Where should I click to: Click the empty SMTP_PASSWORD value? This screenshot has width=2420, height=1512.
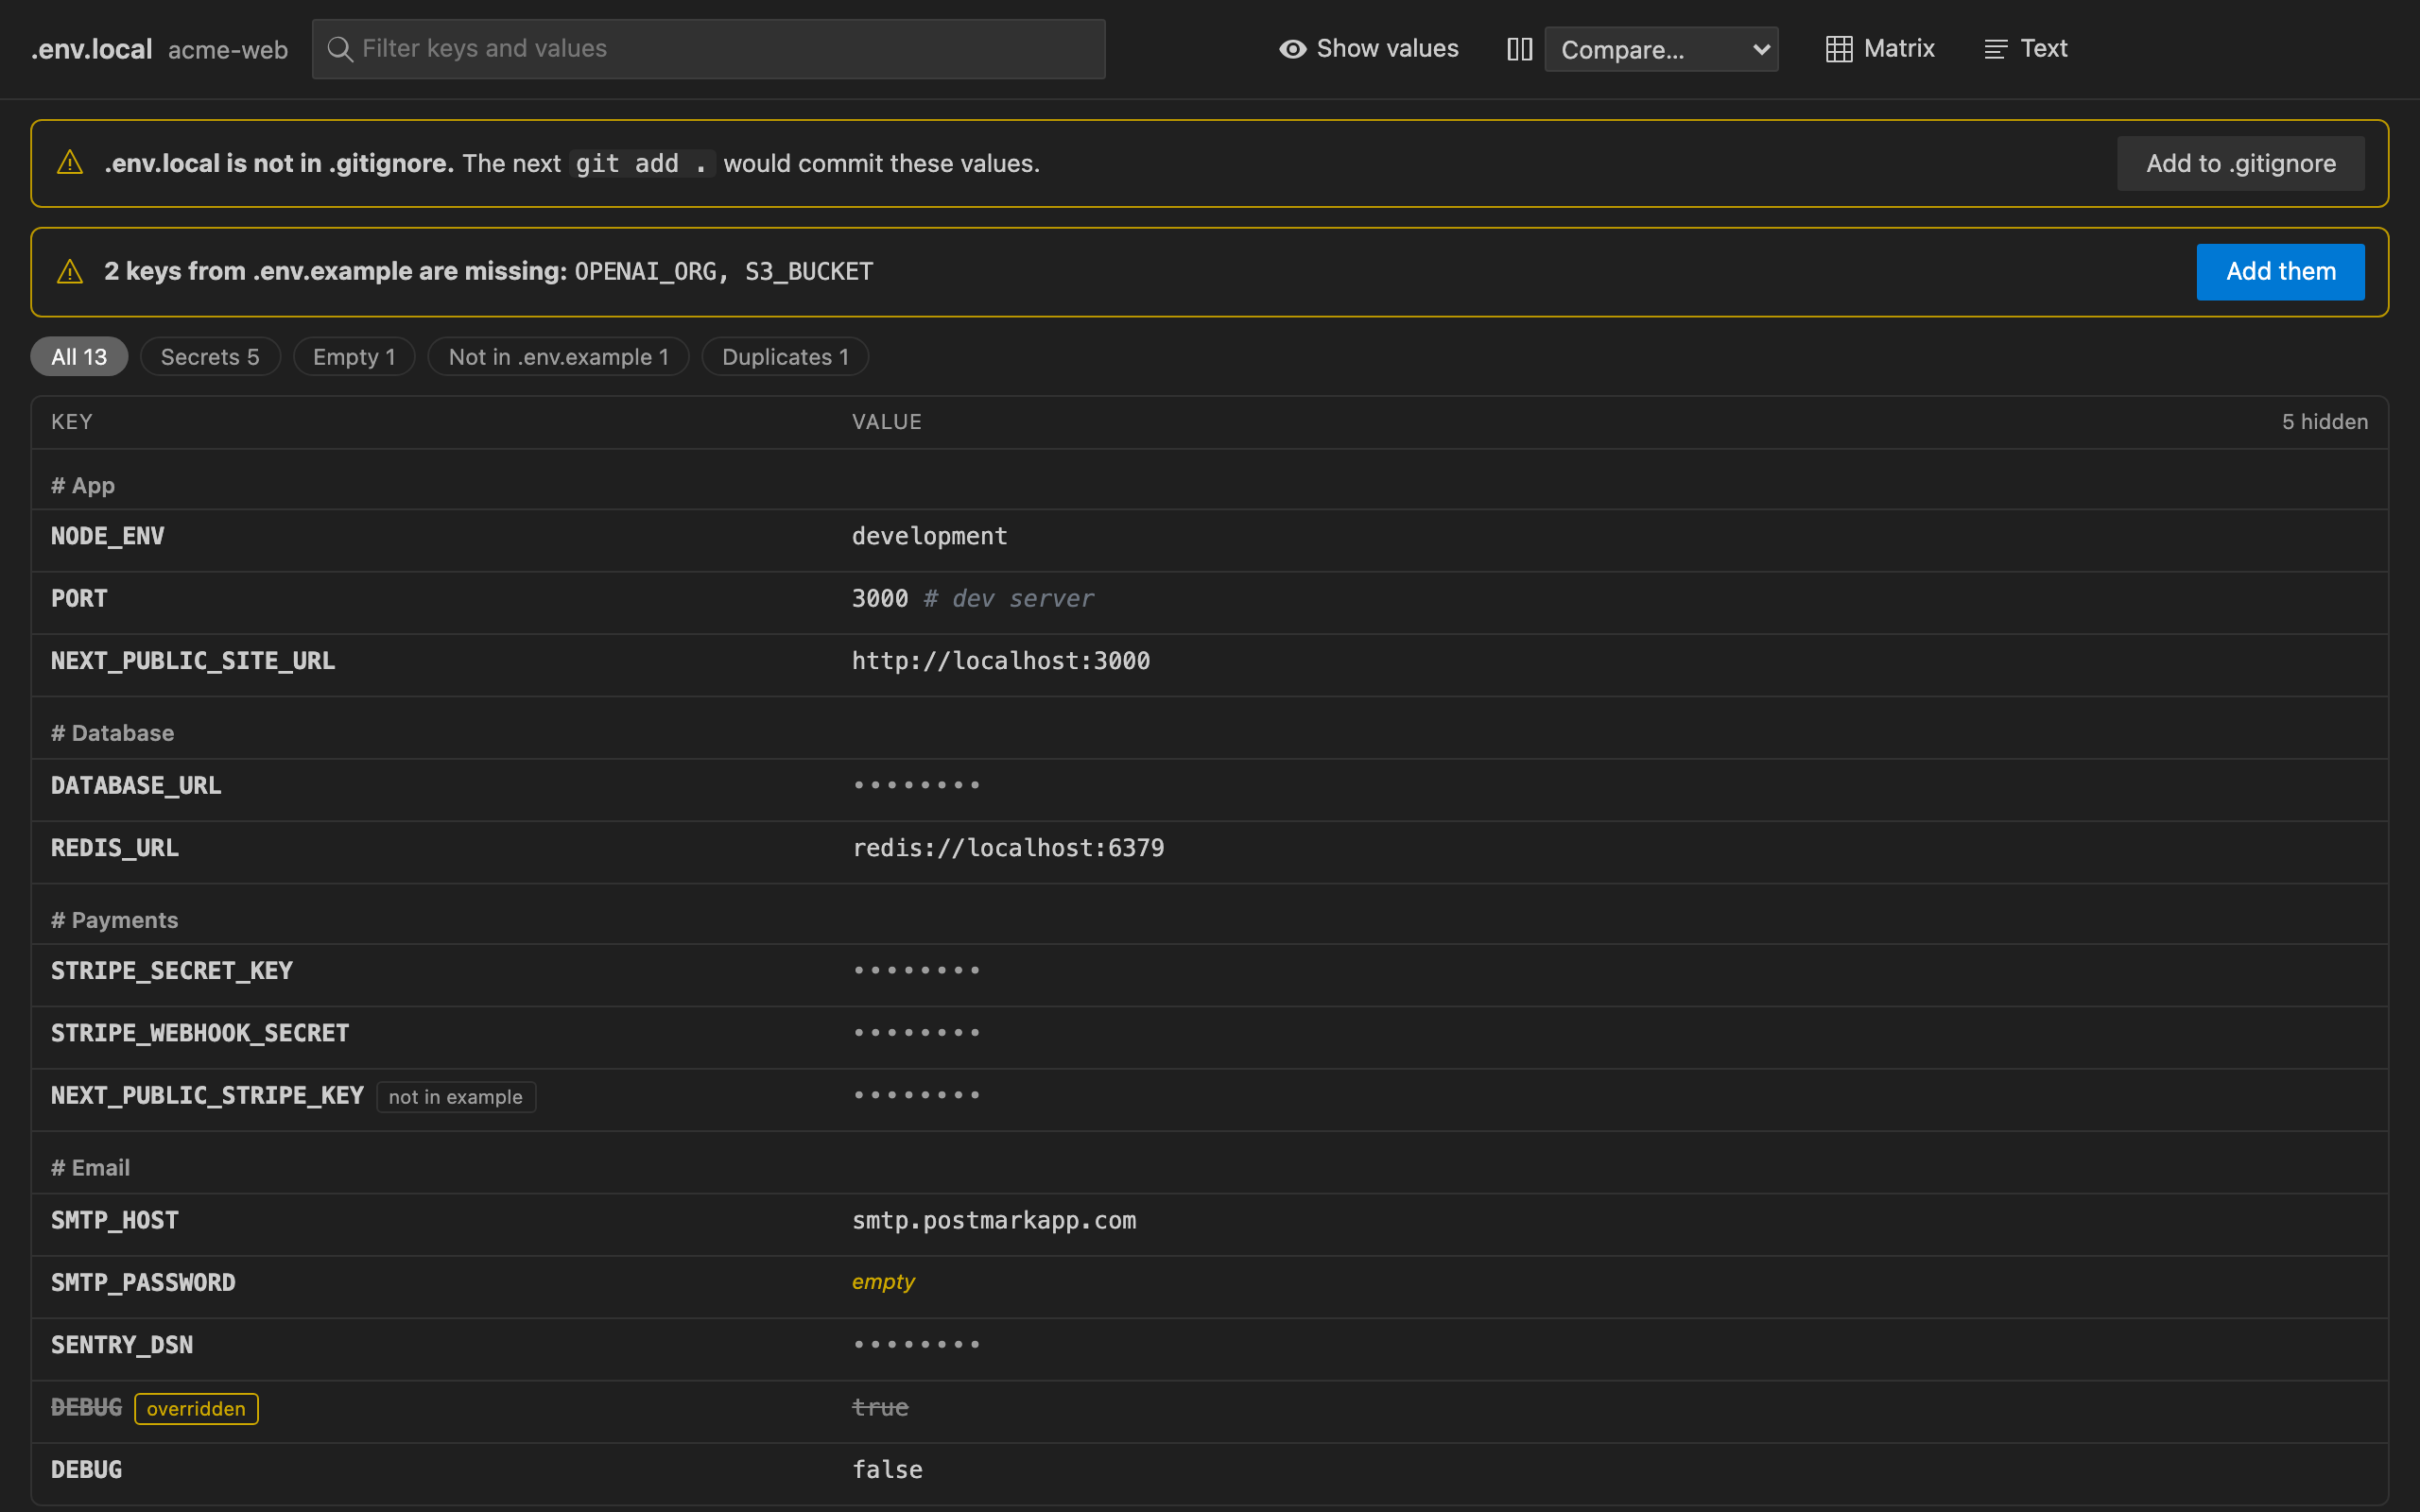click(883, 1282)
